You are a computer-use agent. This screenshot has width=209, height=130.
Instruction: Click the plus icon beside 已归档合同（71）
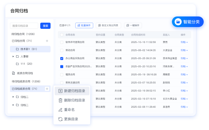click(47, 41)
